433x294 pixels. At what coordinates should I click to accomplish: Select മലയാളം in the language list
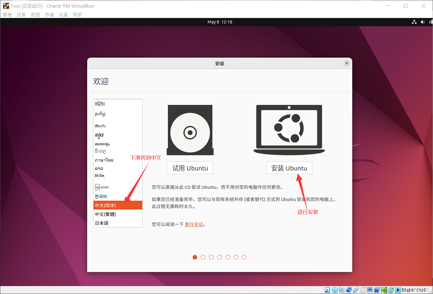[118, 144]
